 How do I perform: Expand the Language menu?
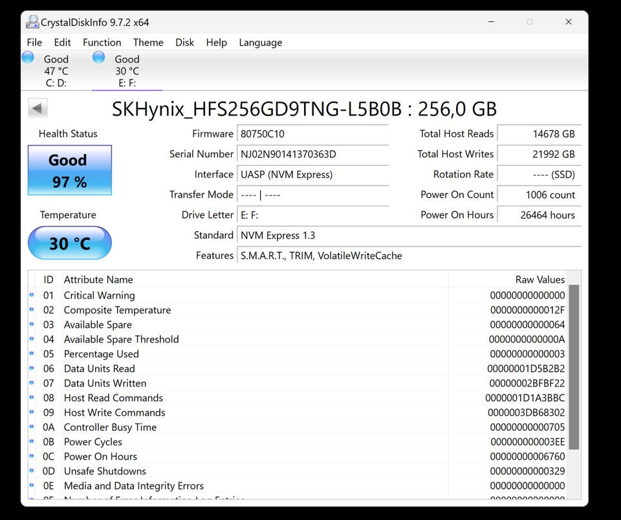(x=260, y=43)
